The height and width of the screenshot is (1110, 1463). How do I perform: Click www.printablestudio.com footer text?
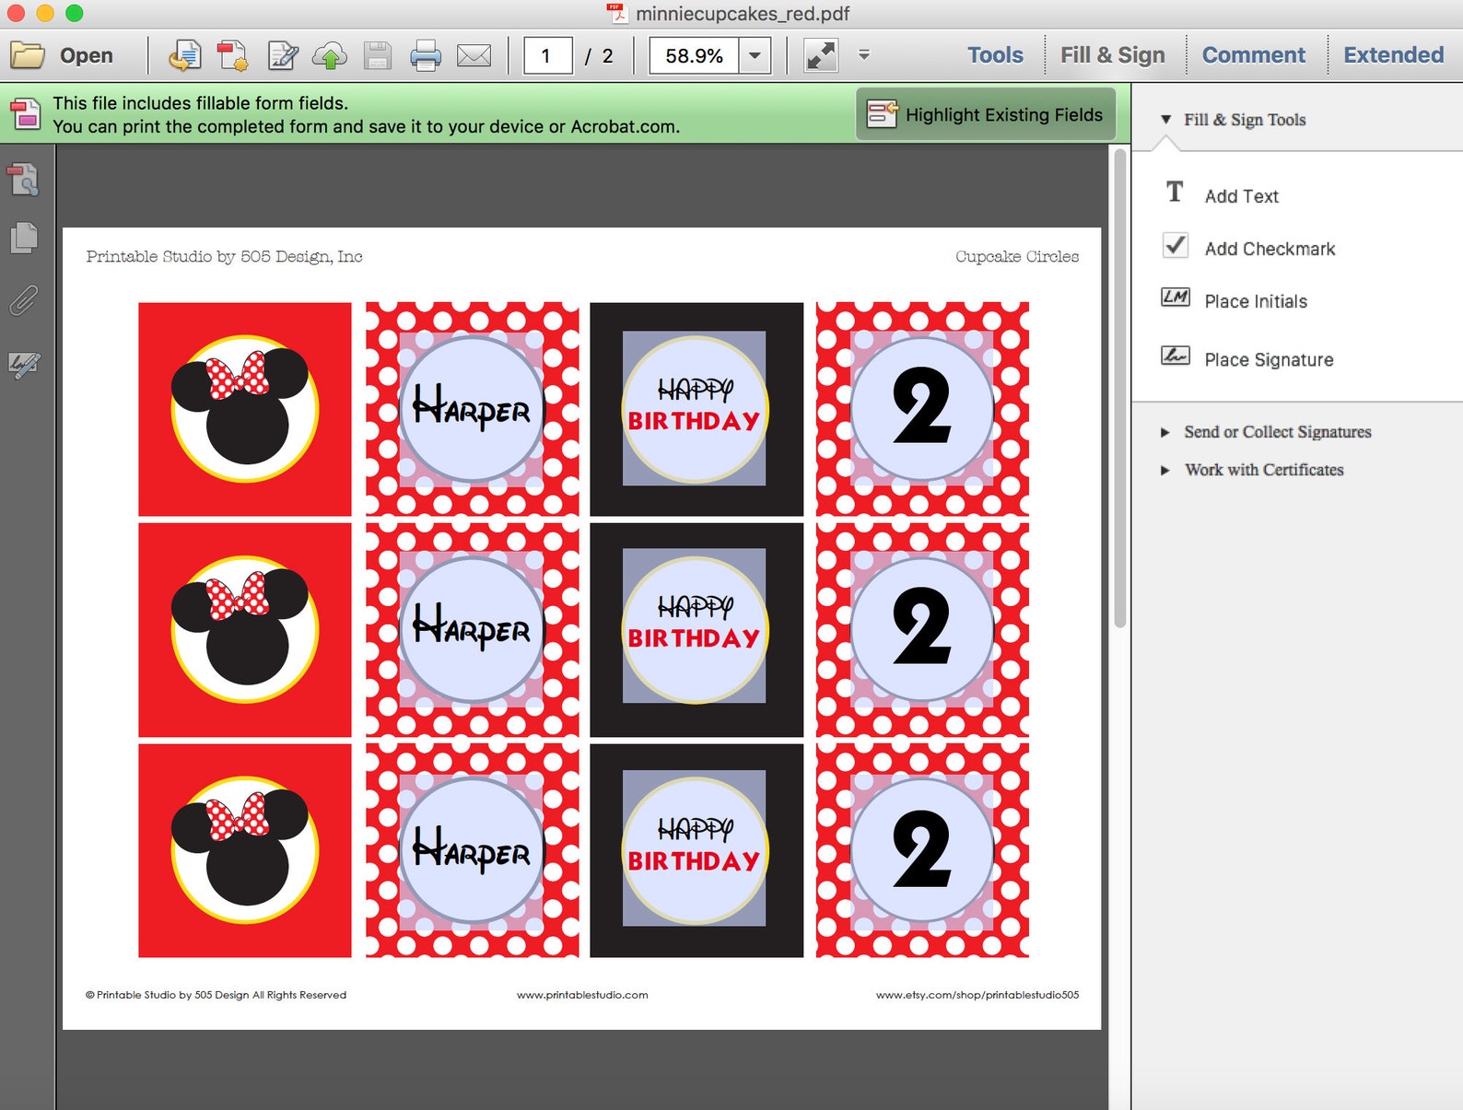coord(582,995)
